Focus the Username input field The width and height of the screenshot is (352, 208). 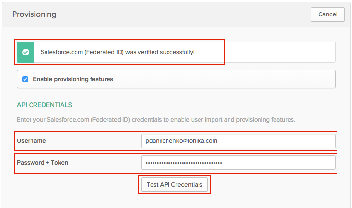click(x=238, y=141)
